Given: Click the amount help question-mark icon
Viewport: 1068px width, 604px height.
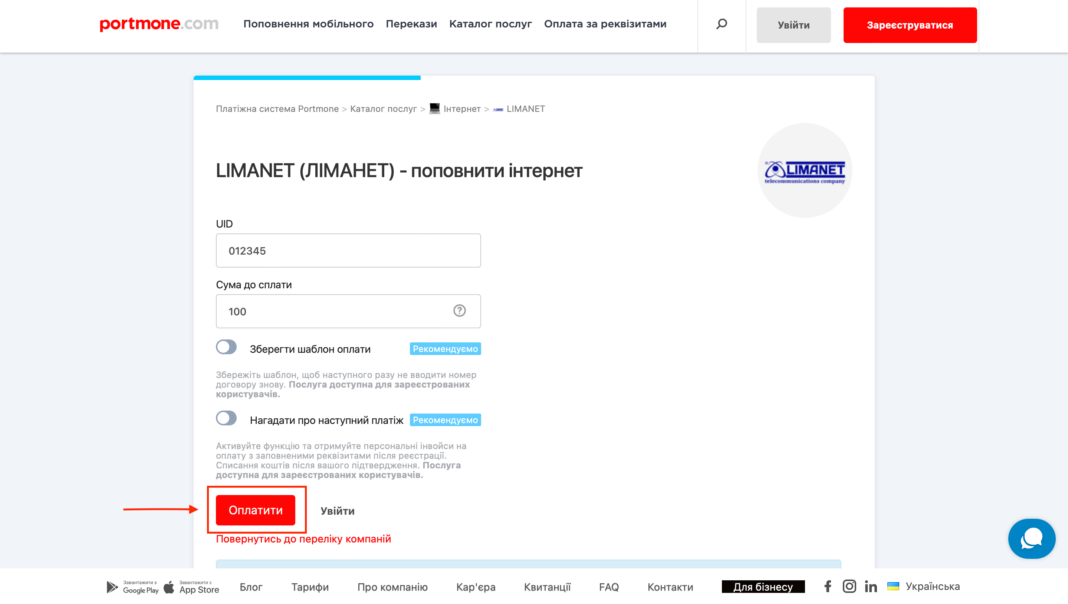Looking at the screenshot, I should [x=459, y=311].
